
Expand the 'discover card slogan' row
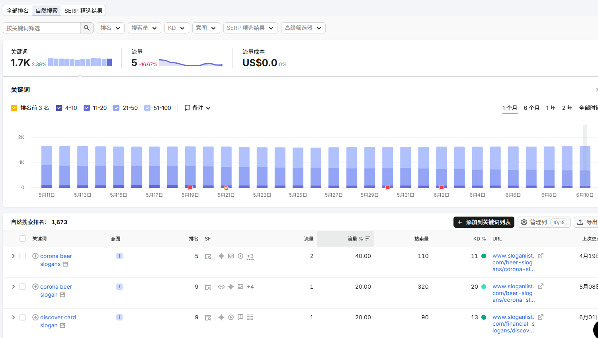[13, 317]
